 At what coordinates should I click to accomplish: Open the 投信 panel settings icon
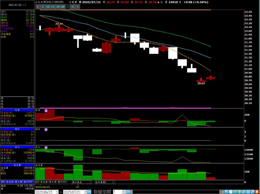click(46, 129)
